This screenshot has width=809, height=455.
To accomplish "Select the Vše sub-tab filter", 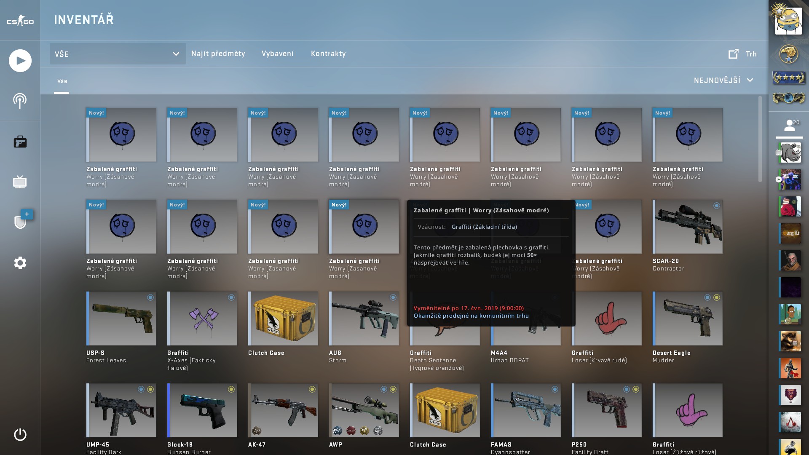I will pyautogui.click(x=62, y=81).
